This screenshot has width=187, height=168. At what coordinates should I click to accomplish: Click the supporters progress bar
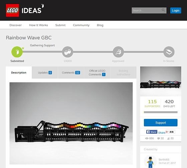(161, 112)
